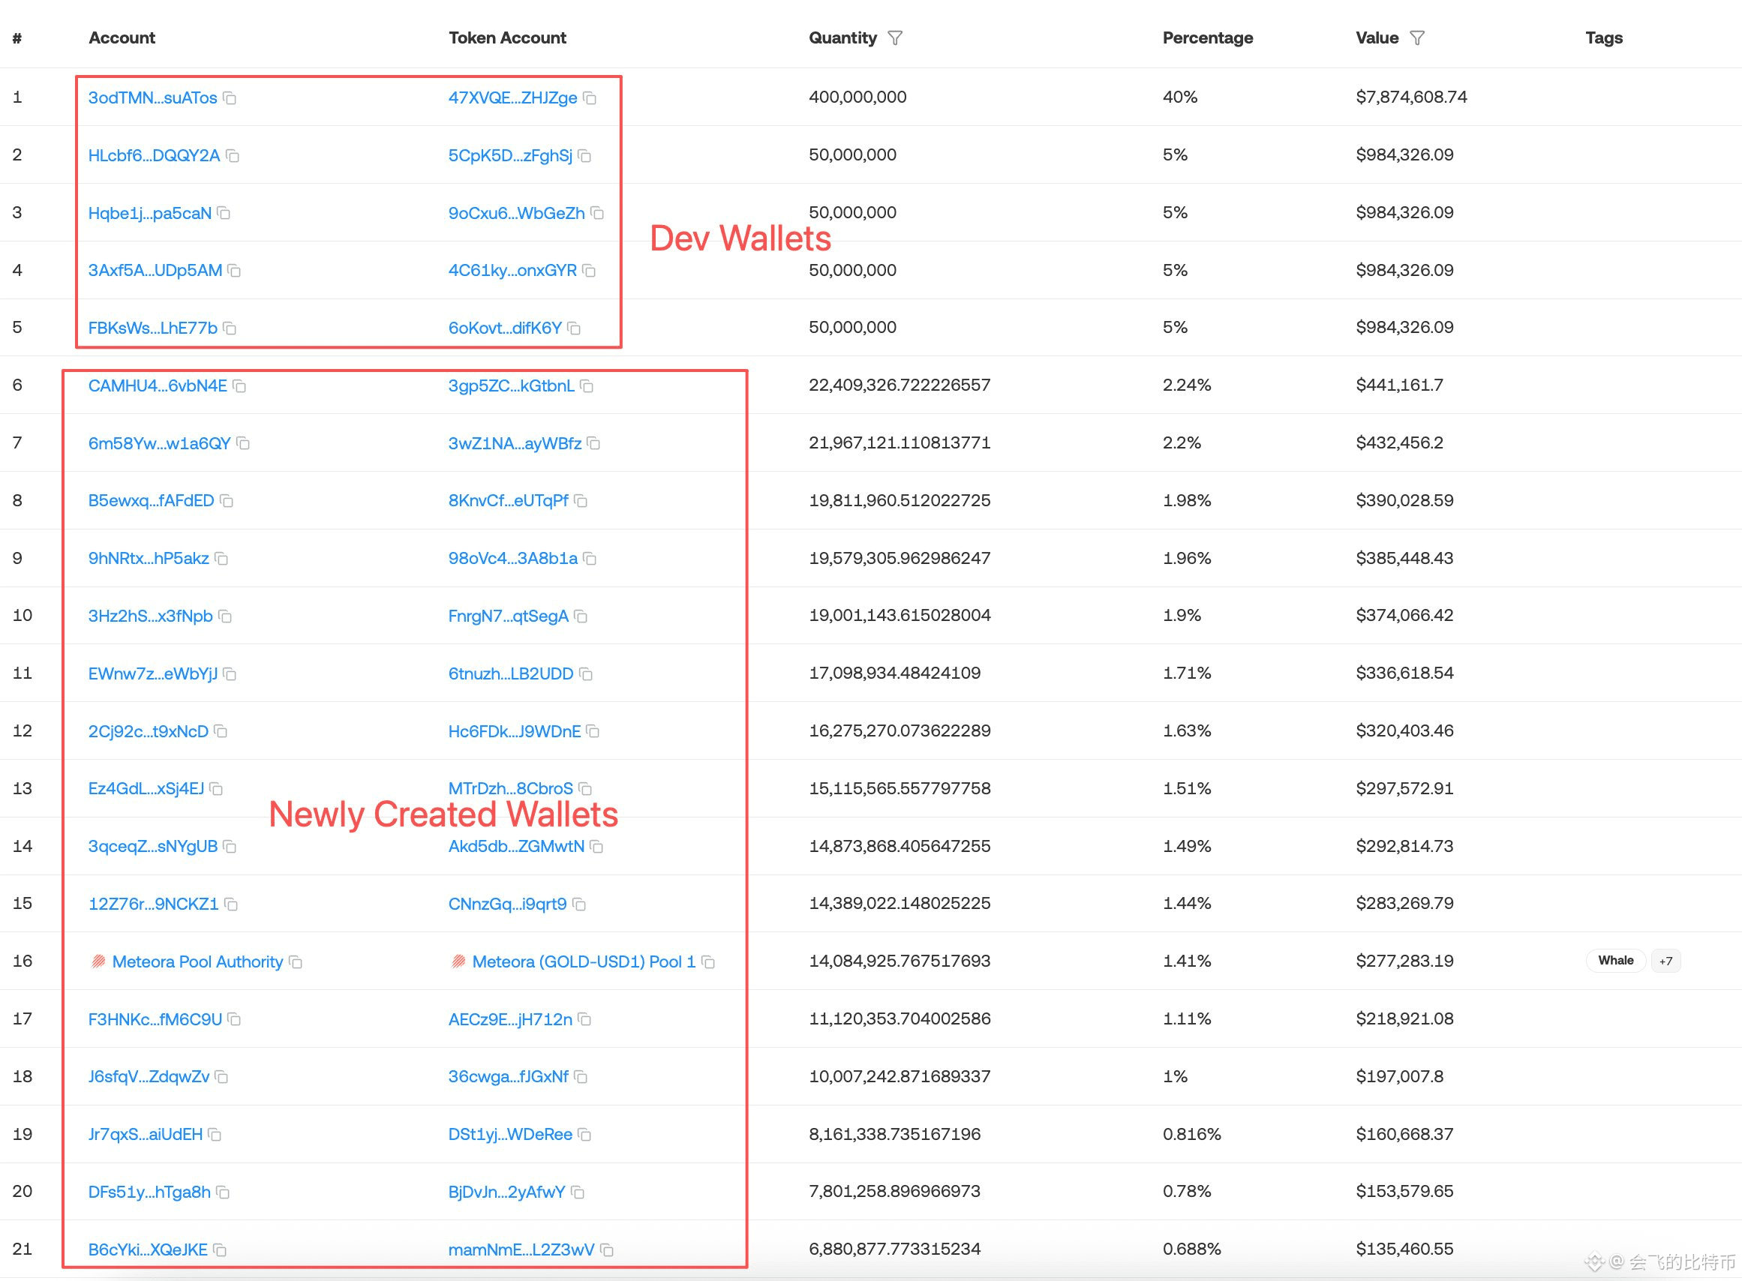
Task: Copy token account 3gp5ZC...kGtbnL
Action: [587, 386]
